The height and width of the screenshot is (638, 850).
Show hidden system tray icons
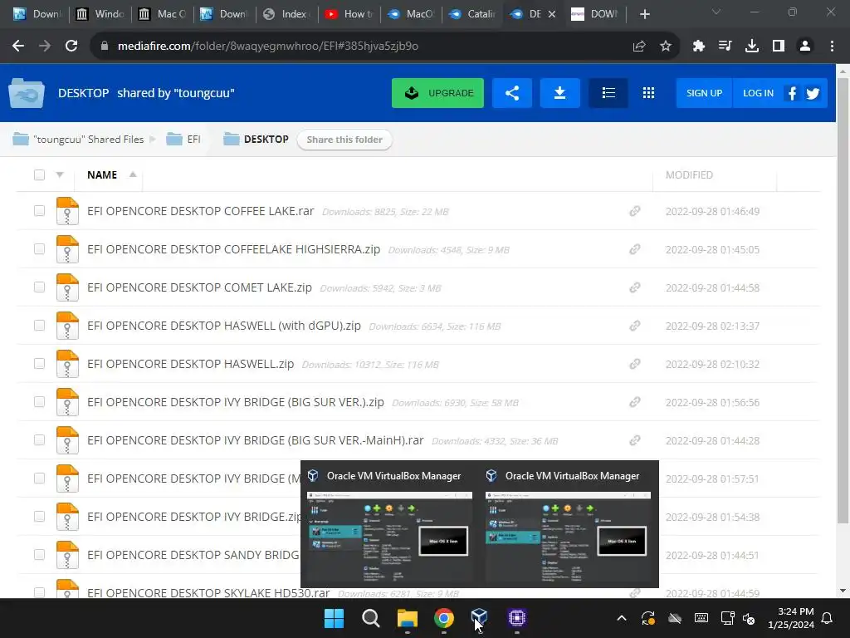[x=622, y=618]
